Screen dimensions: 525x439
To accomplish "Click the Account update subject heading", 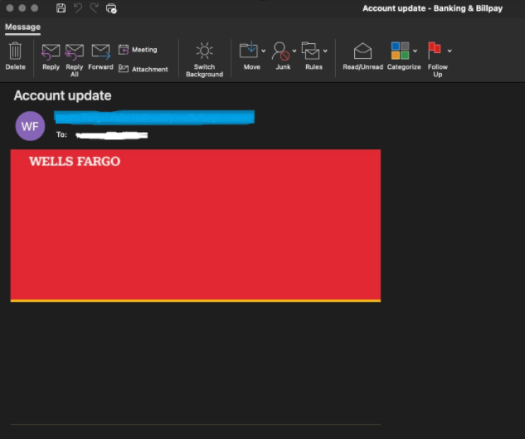I will click(x=62, y=95).
